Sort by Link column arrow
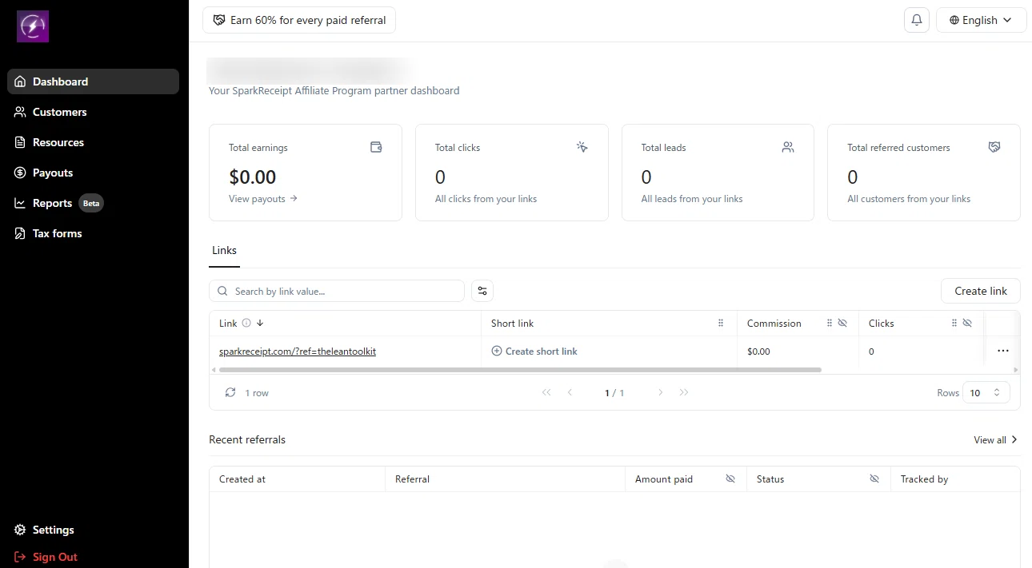Image resolution: width=1032 pixels, height=568 pixels. coord(260,324)
